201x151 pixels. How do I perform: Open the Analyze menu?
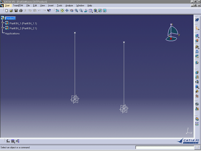click(69, 5)
